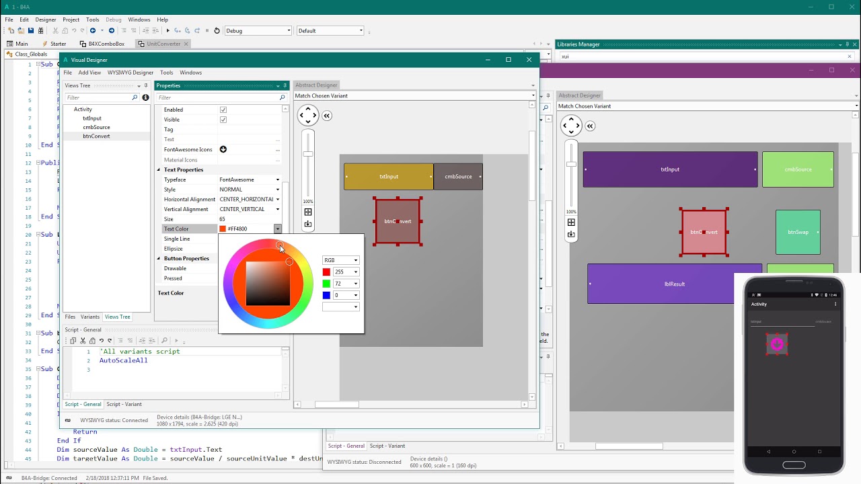Image resolution: width=861 pixels, height=484 pixels.
Task: Click the collapse double-arrow in Visual Designer canvas
Action: [327, 116]
